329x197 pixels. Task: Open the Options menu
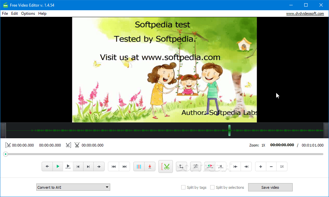(x=28, y=14)
